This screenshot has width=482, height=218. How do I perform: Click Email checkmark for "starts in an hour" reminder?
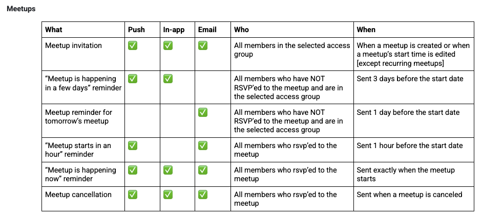pos(203,146)
